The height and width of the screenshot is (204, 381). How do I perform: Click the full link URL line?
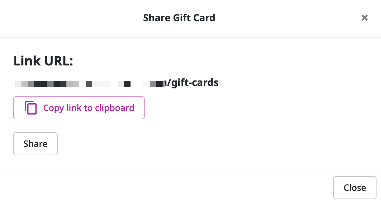116,83
